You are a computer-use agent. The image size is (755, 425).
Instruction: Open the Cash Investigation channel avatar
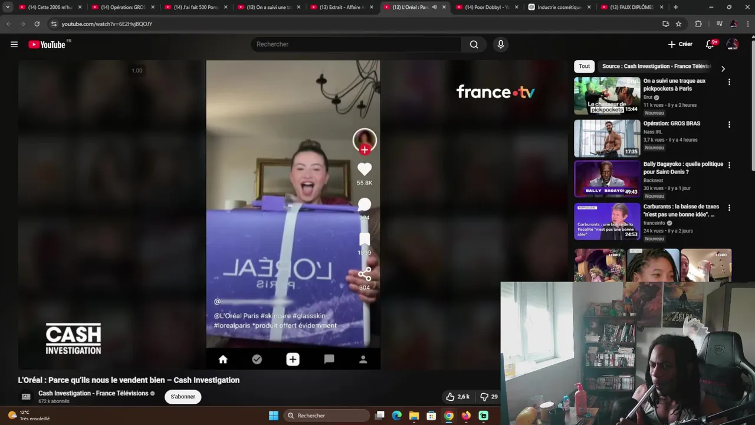pyautogui.click(x=26, y=397)
